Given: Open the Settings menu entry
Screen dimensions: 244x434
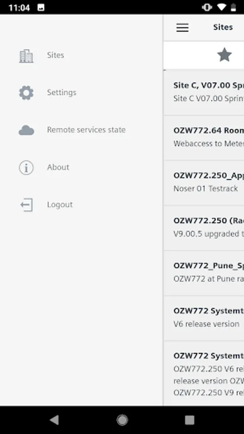Looking at the screenshot, I should tap(61, 93).
